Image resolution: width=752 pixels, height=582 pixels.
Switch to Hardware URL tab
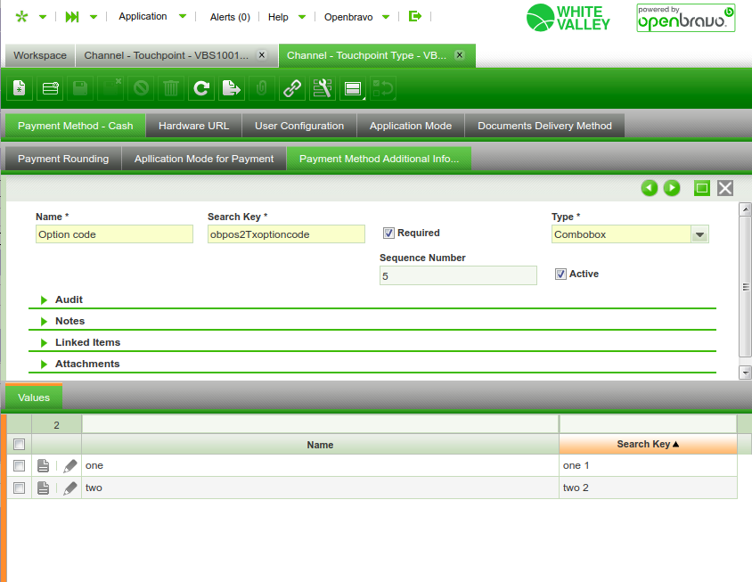(x=193, y=126)
